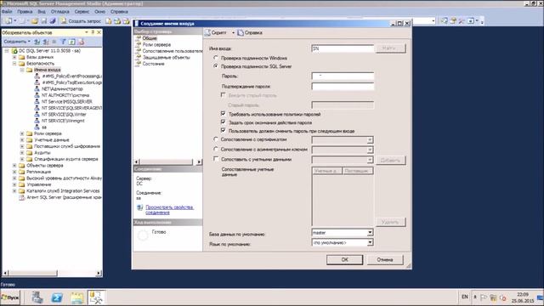
Task: Collapse the Имена входа node
Action: (22, 70)
